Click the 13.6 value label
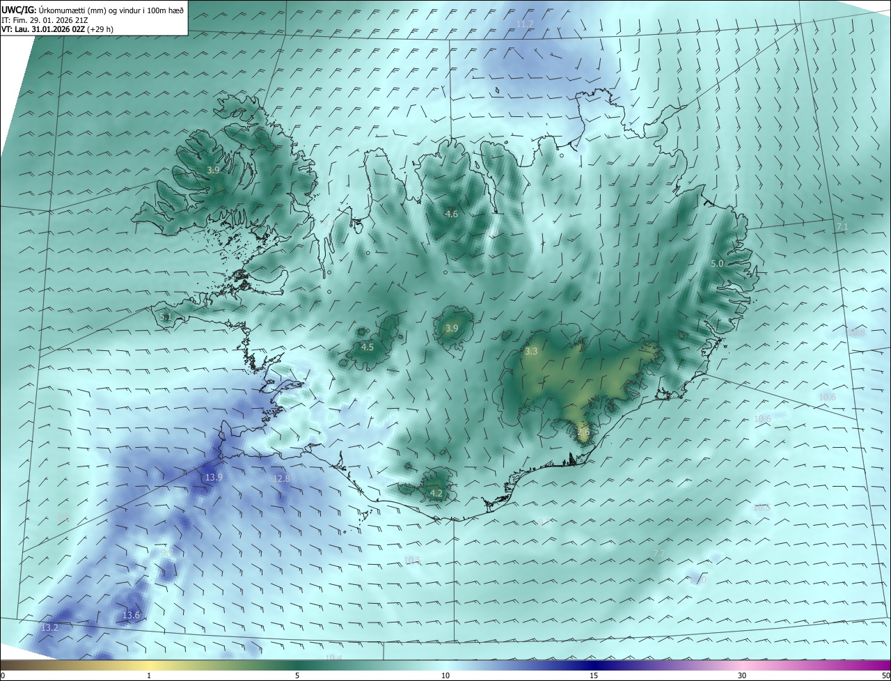This screenshot has width=891, height=681. click(131, 615)
